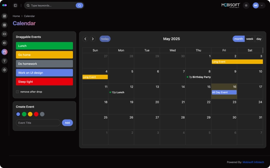Click the date number 28 in last May week
Image resolution: width=270 pixels, height=168 pixels.
click(183, 117)
